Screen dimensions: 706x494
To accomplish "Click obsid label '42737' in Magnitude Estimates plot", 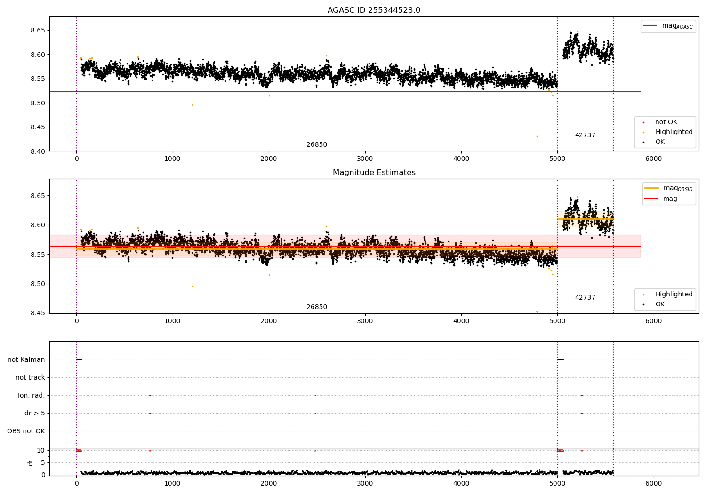I will click(x=585, y=298).
